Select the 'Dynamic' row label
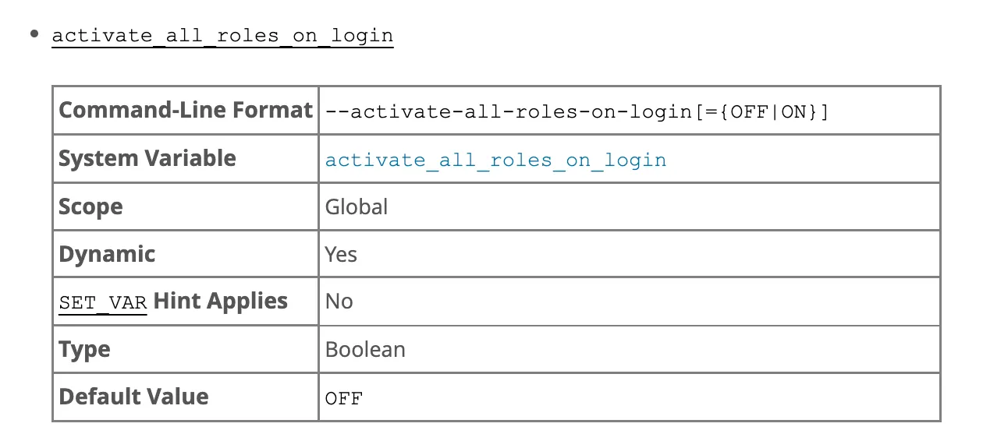Image resolution: width=983 pixels, height=441 pixels. pyautogui.click(x=107, y=254)
